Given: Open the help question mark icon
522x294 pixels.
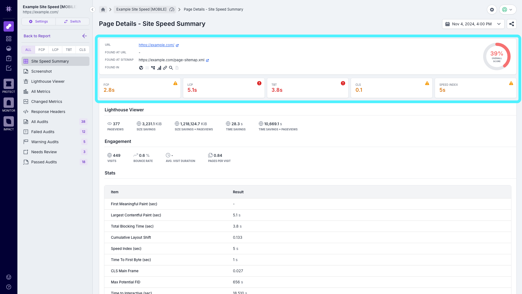Looking at the screenshot, I should point(9,287).
